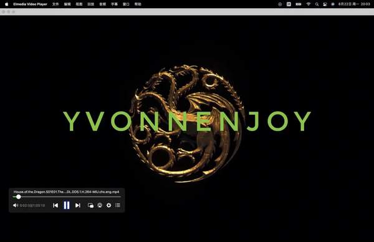Show the playlist list icon
The height and width of the screenshot is (242, 374).
coord(118,205)
